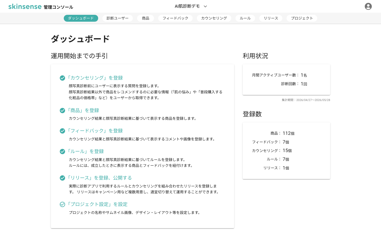The height and width of the screenshot is (238, 381).
Task: Switch to the カウンセリング tab
Action: pyautogui.click(x=214, y=18)
